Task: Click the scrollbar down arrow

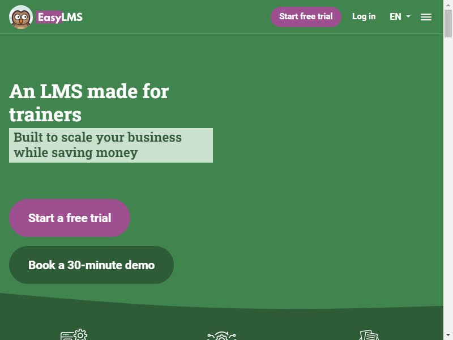Action: [448, 335]
